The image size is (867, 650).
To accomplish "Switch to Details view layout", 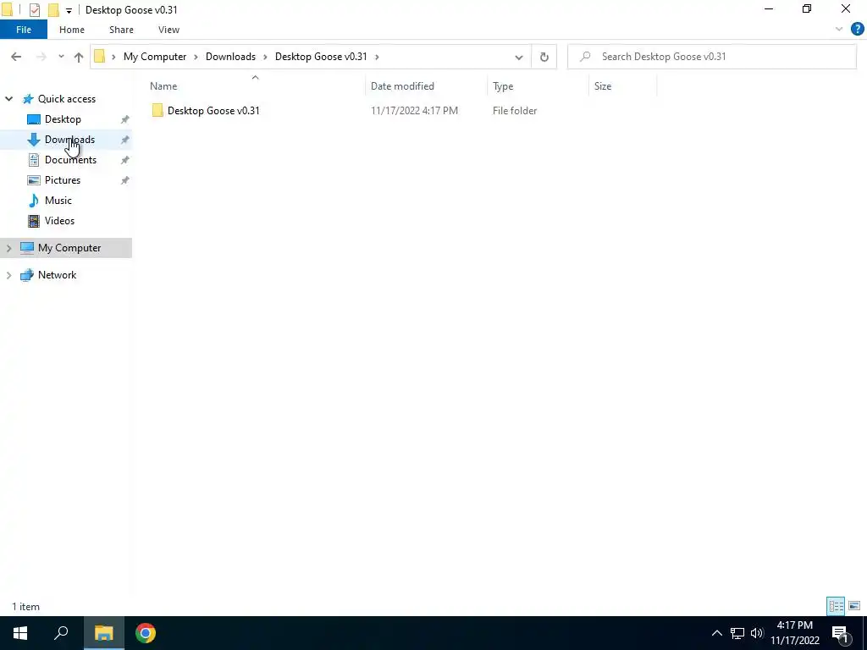I will point(836,606).
